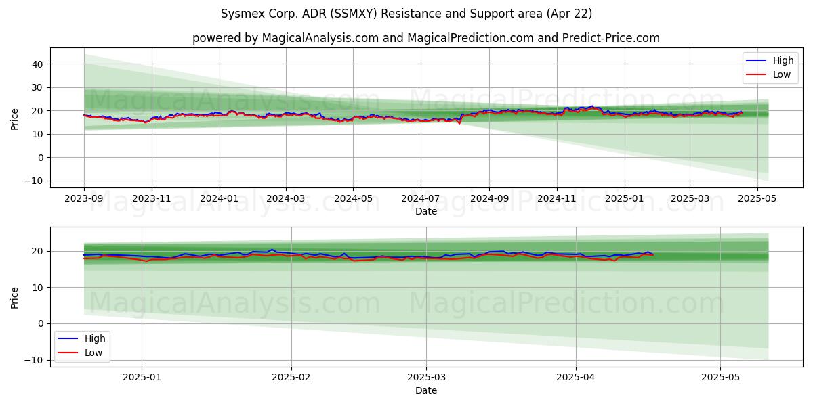
Task: Click the '2025-05' label on top chart axis
Action: point(757,200)
